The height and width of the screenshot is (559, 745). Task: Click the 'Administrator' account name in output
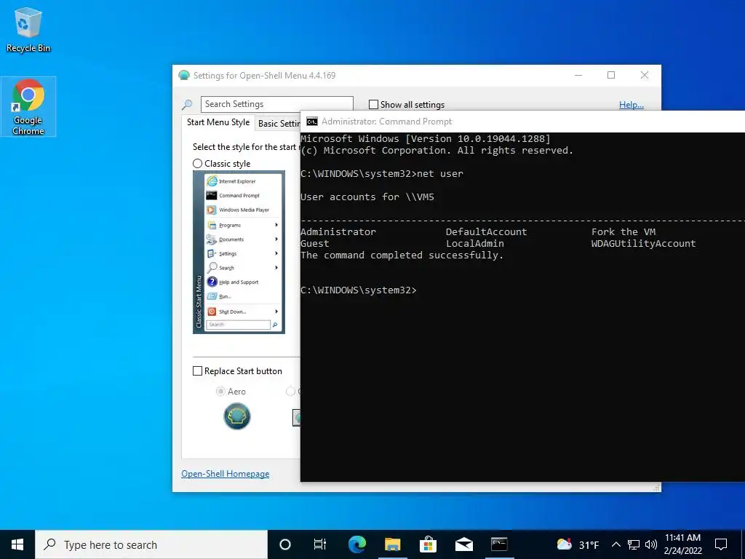click(338, 232)
